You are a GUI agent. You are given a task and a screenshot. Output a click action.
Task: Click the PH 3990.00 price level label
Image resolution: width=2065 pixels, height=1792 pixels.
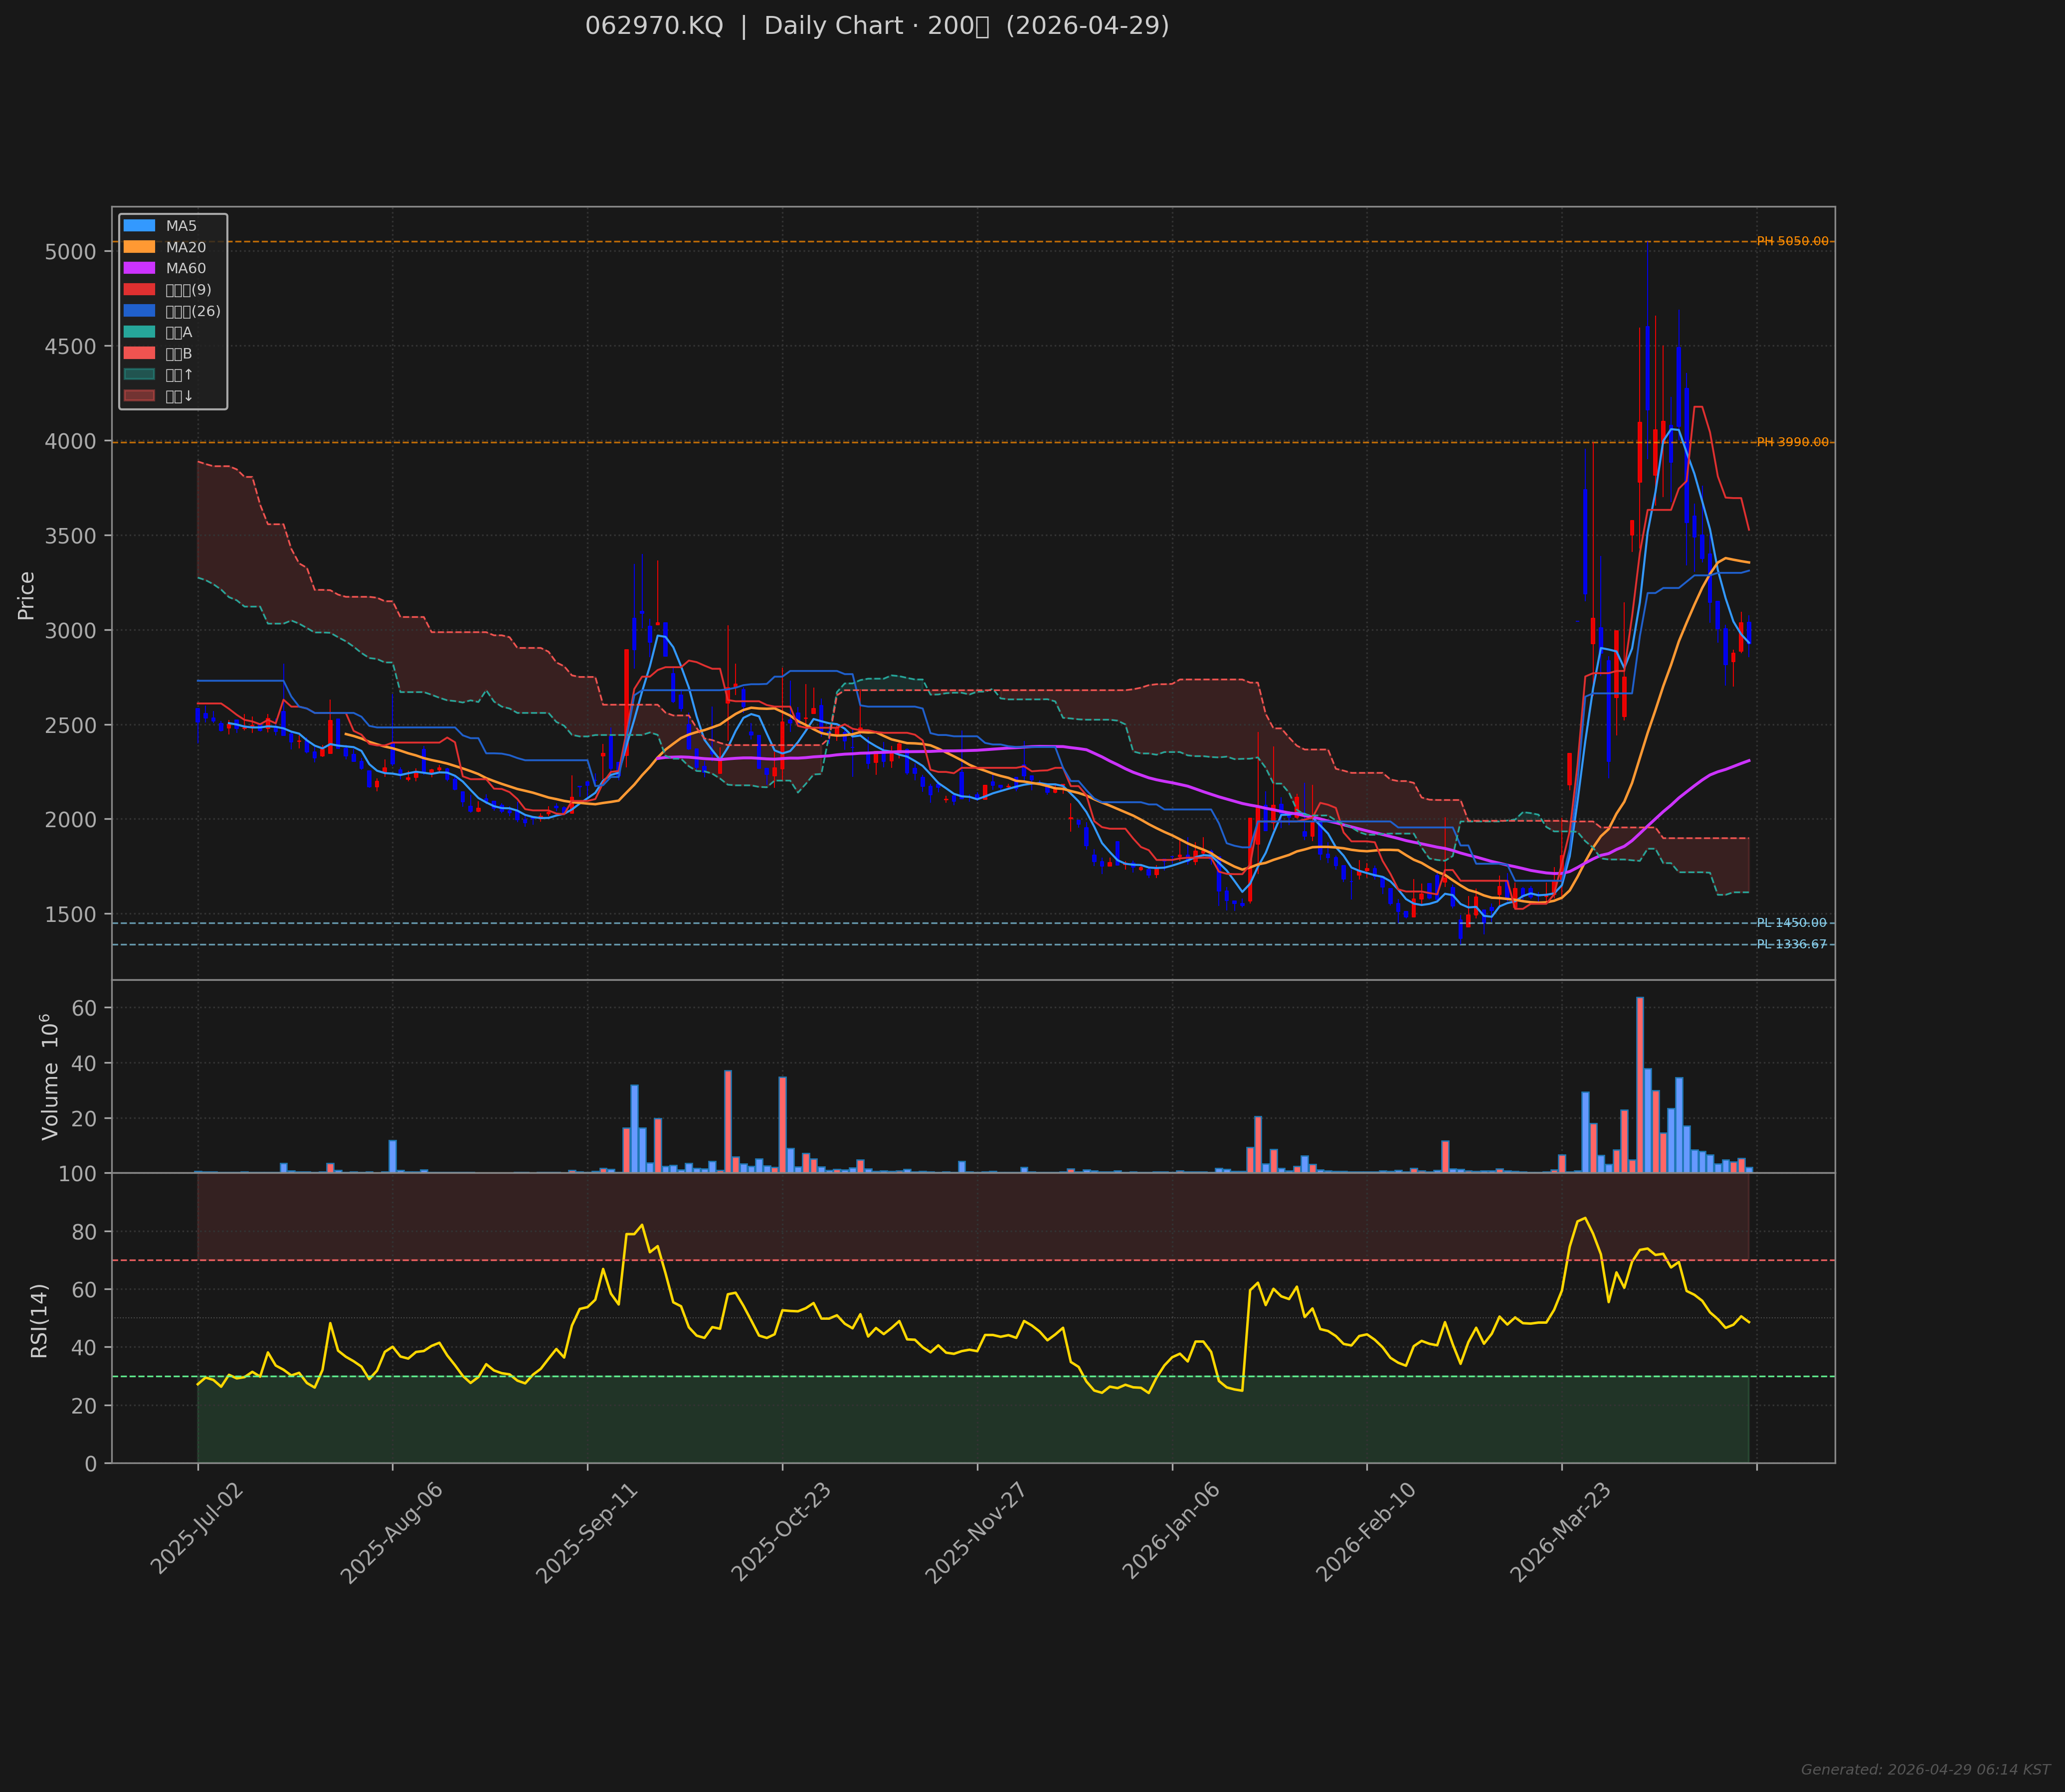(x=1792, y=442)
